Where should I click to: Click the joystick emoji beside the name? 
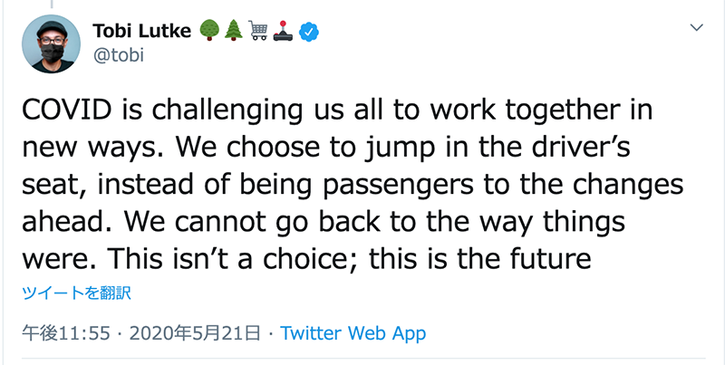(x=284, y=33)
